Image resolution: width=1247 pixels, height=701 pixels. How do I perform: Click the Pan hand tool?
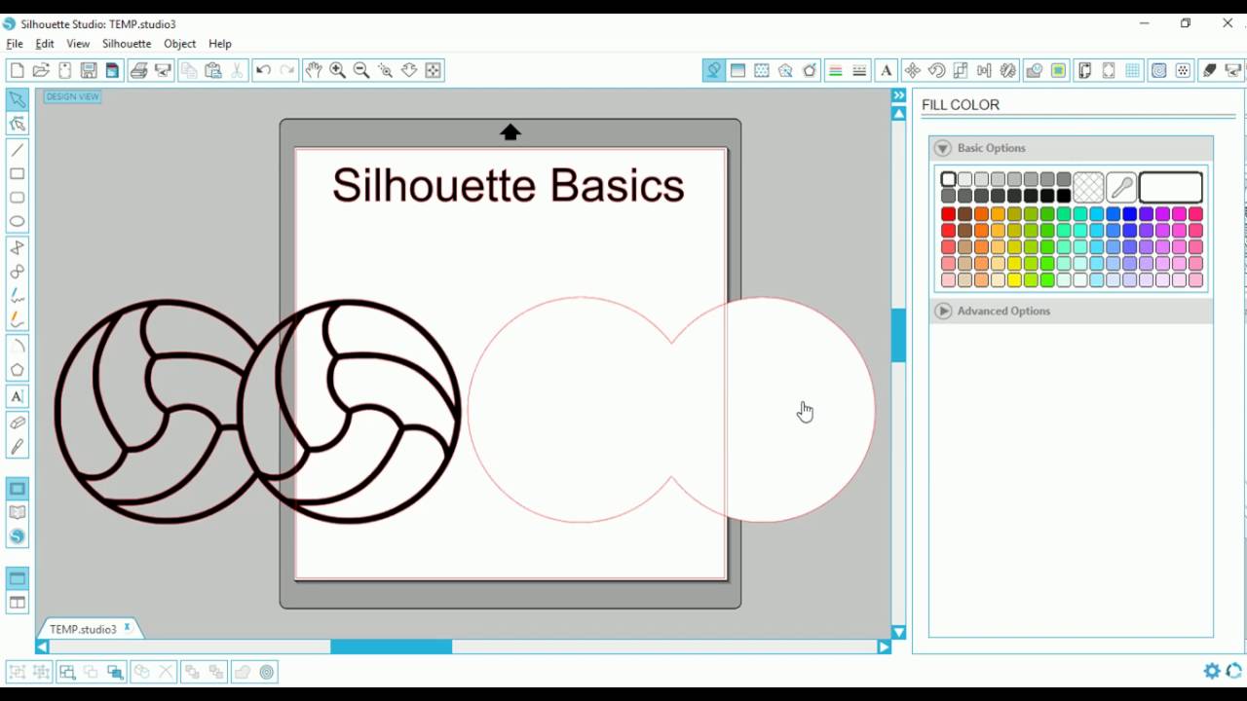(313, 70)
